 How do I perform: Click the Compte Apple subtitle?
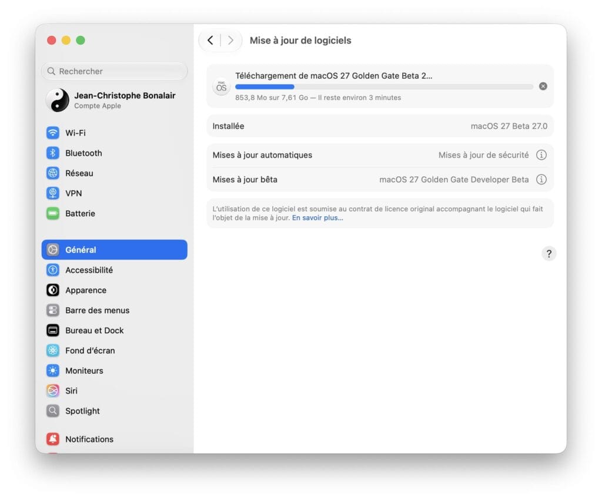pos(98,106)
